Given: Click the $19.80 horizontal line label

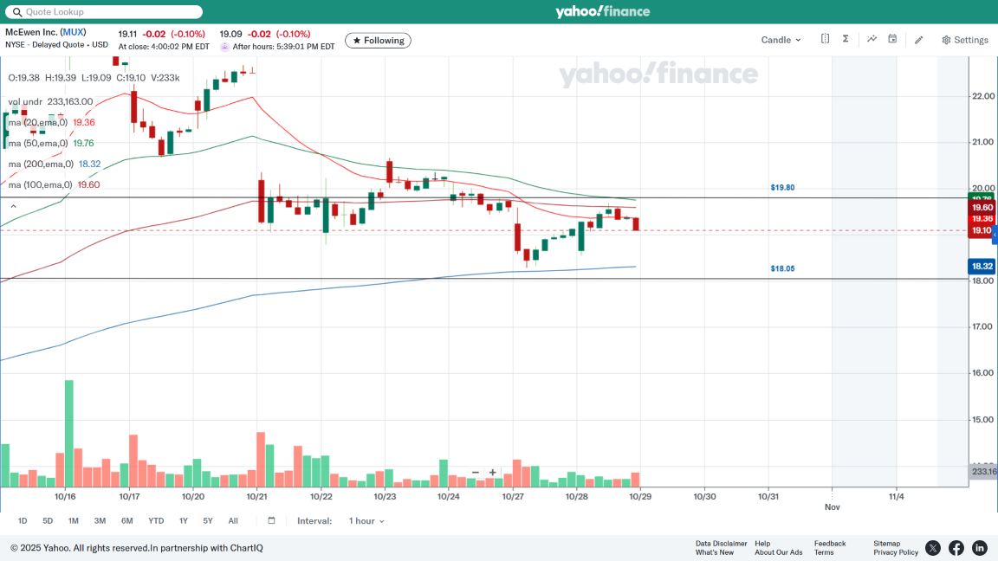Looking at the screenshot, I should point(782,188).
